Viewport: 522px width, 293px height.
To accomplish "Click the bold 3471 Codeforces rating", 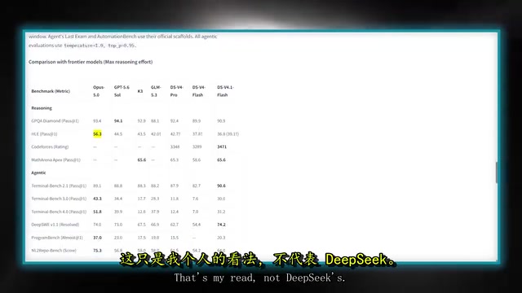I will pyautogui.click(x=222, y=146).
